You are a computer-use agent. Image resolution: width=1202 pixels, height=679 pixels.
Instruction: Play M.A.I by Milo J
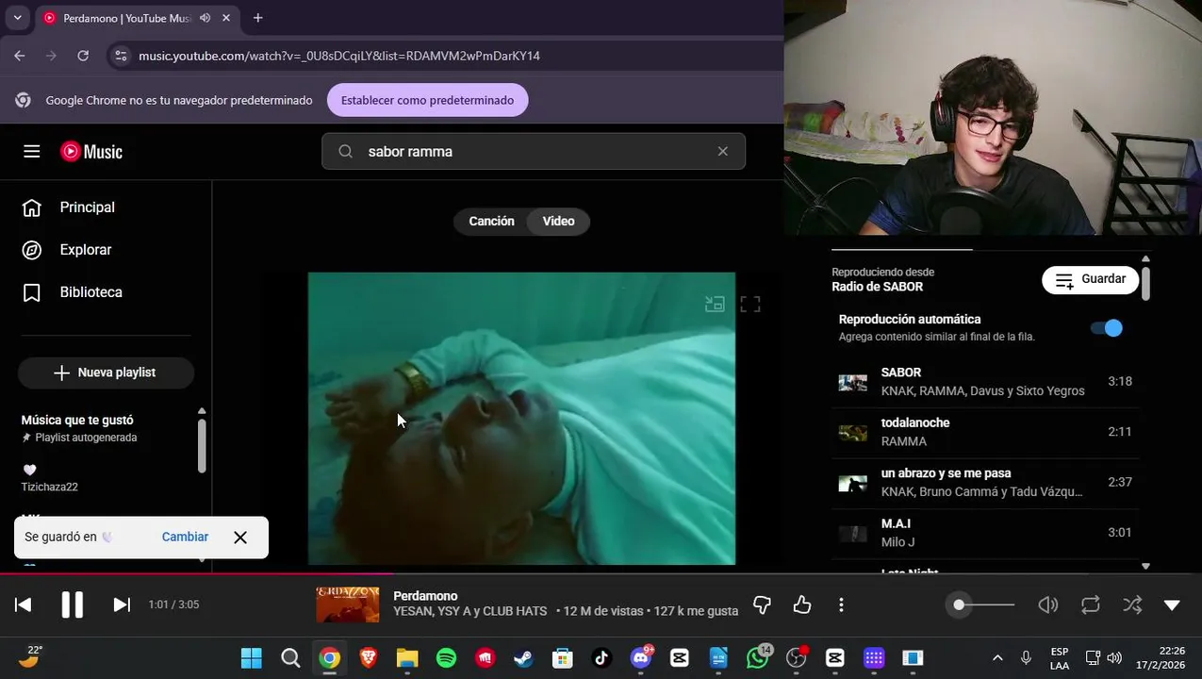(x=985, y=533)
